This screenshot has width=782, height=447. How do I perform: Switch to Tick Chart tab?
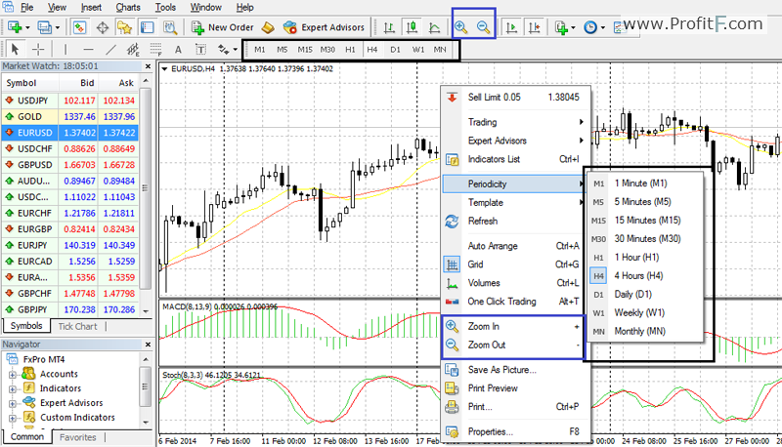point(78,327)
